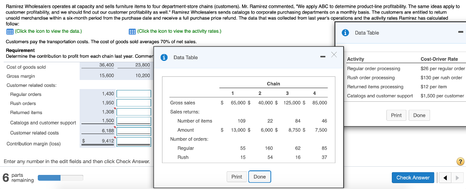Close the chain Data Table dialog
The height and width of the screenshot is (189, 466).
coord(334,55)
